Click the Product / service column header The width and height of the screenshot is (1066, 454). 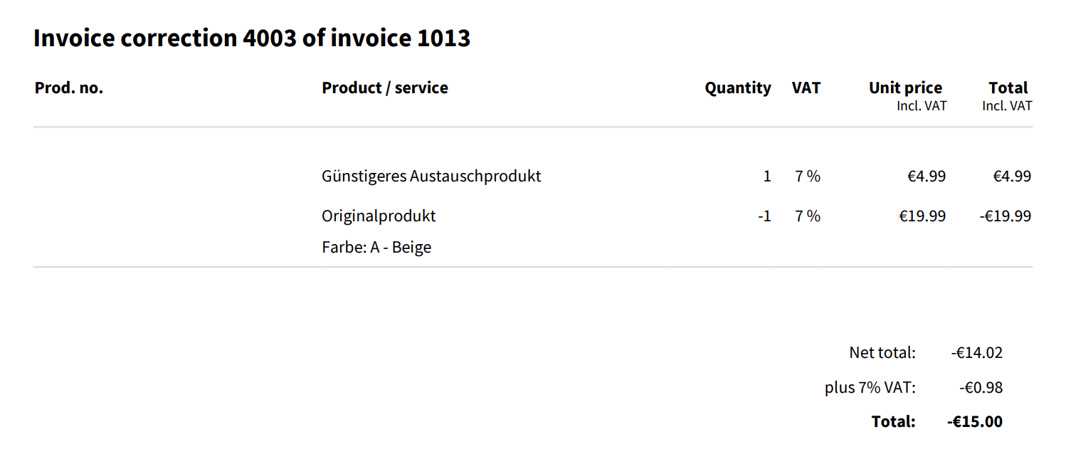pos(385,88)
